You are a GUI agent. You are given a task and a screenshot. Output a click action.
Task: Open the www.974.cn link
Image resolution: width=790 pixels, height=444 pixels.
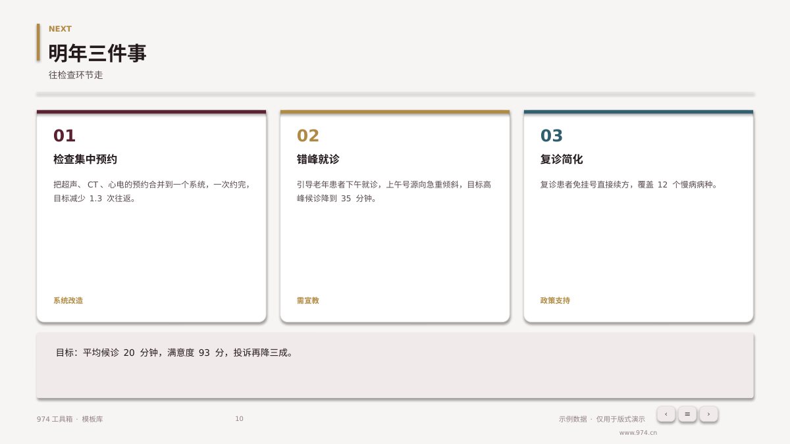(638, 433)
